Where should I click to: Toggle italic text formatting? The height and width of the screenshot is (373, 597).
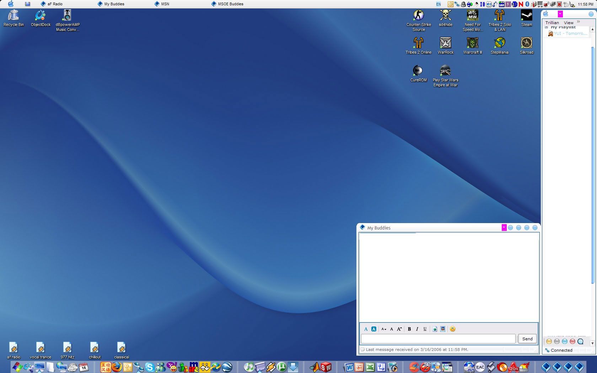[417, 329]
